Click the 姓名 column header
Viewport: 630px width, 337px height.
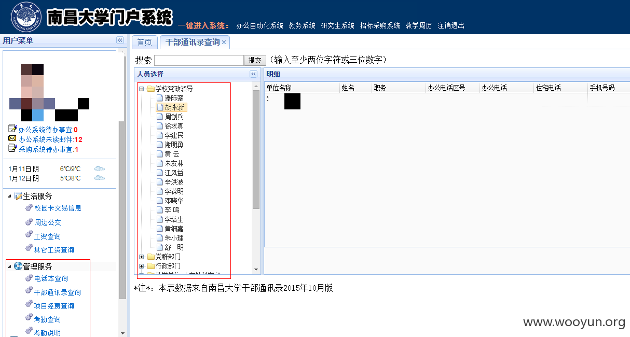coord(356,88)
